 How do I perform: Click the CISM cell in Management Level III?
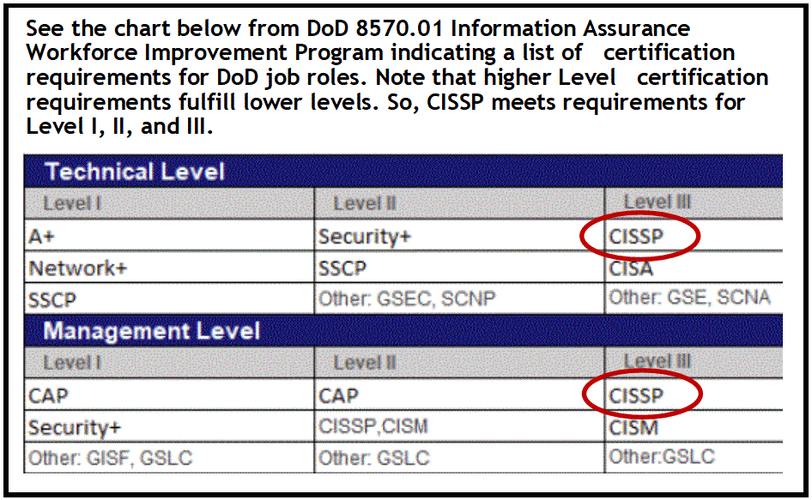(x=694, y=427)
